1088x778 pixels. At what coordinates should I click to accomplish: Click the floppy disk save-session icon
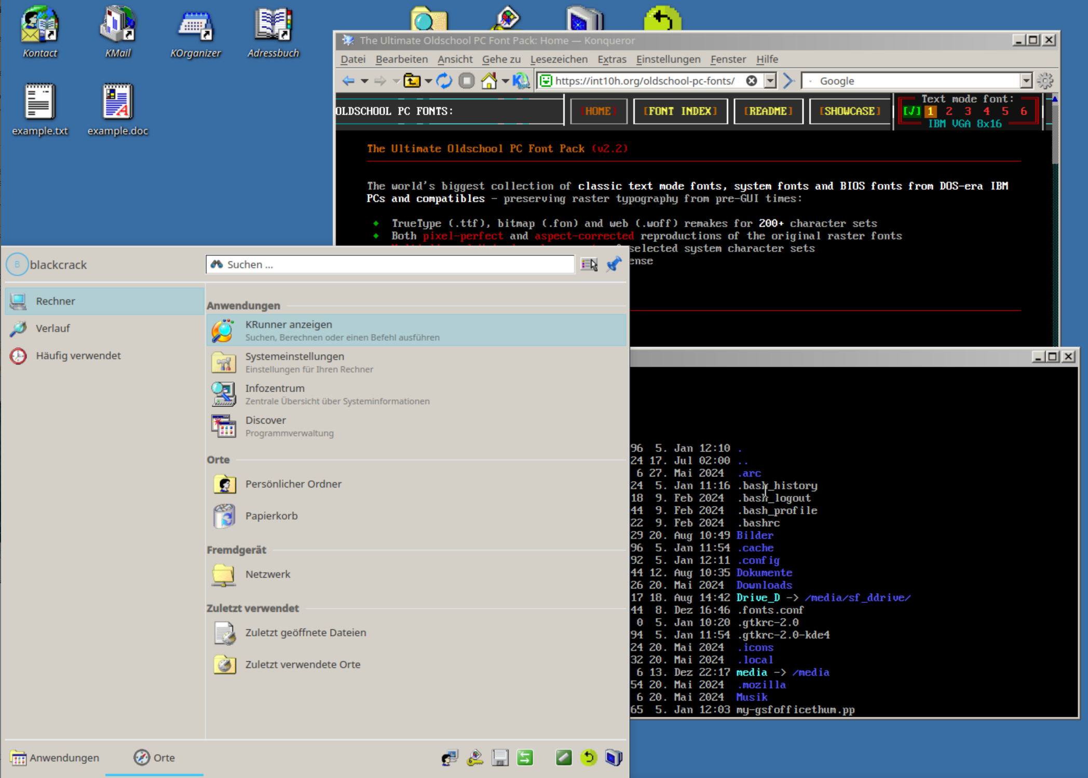[500, 758]
